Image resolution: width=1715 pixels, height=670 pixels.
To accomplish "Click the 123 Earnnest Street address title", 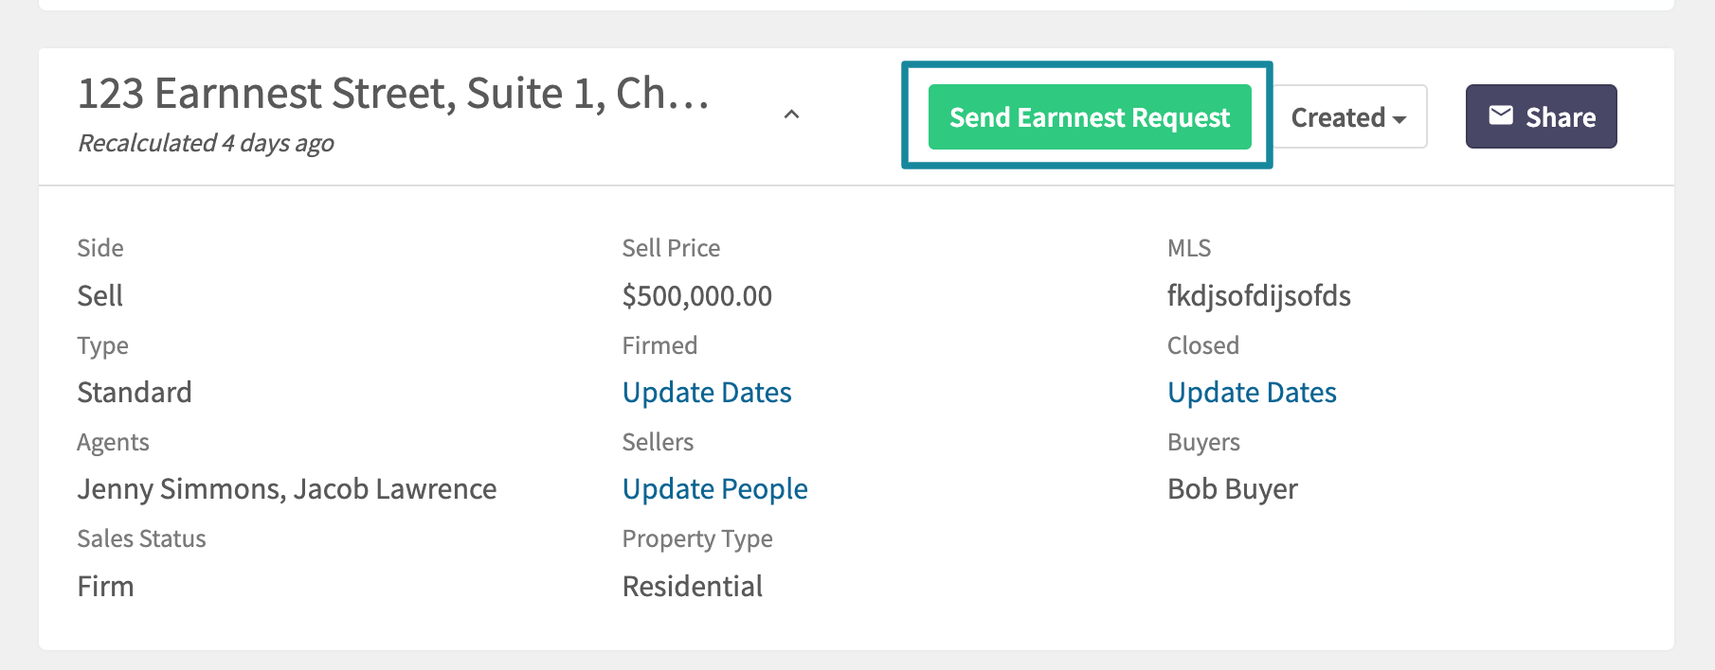I will (x=393, y=94).
